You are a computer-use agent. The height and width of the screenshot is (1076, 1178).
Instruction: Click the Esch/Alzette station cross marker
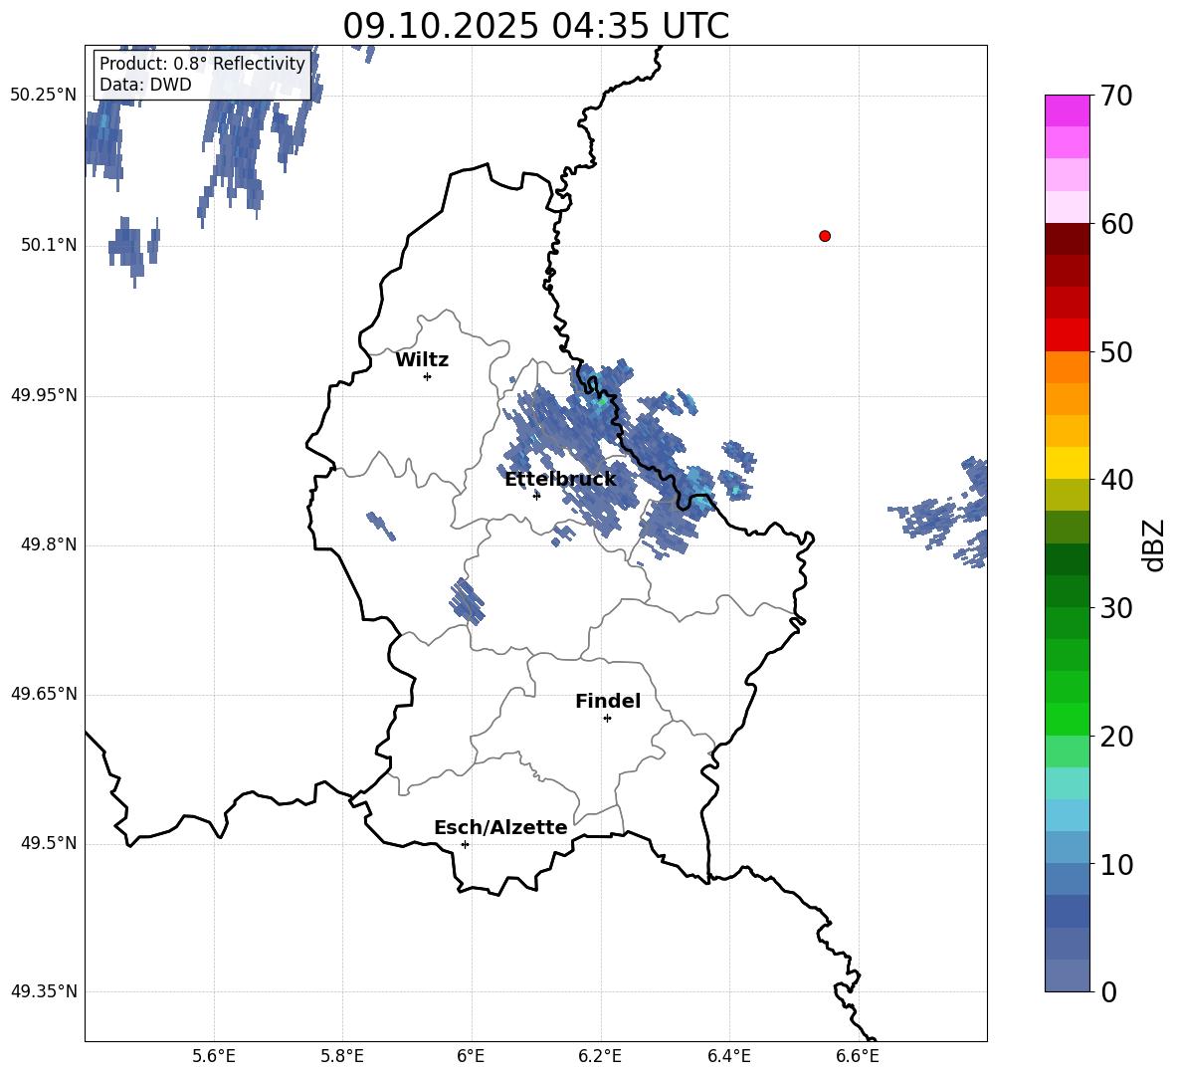(x=465, y=844)
